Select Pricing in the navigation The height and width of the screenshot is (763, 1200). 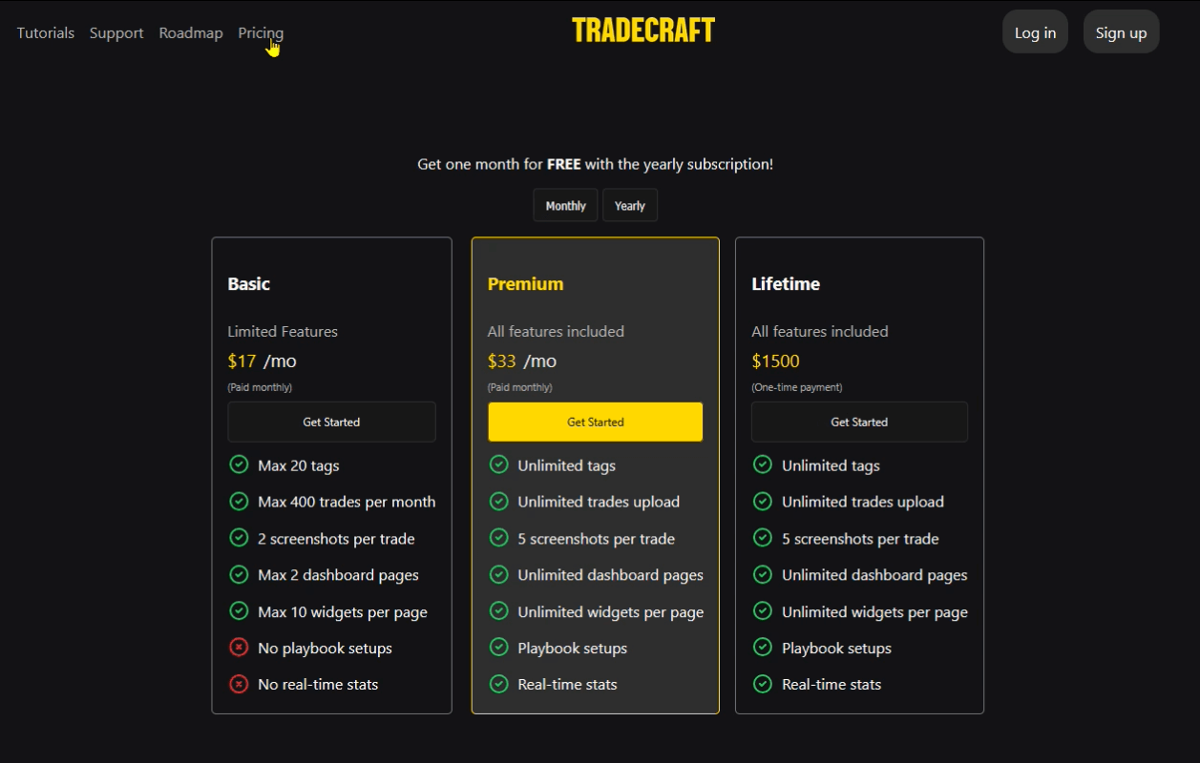tap(261, 32)
